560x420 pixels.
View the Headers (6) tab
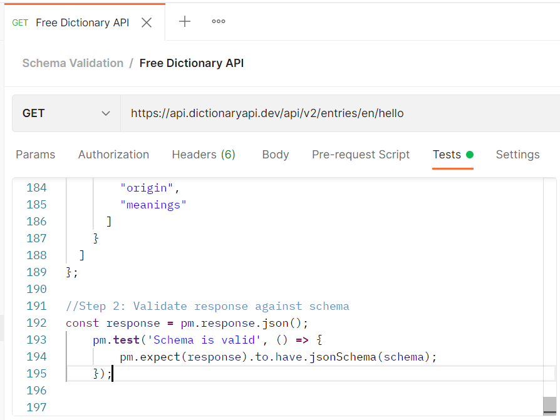coord(203,155)
